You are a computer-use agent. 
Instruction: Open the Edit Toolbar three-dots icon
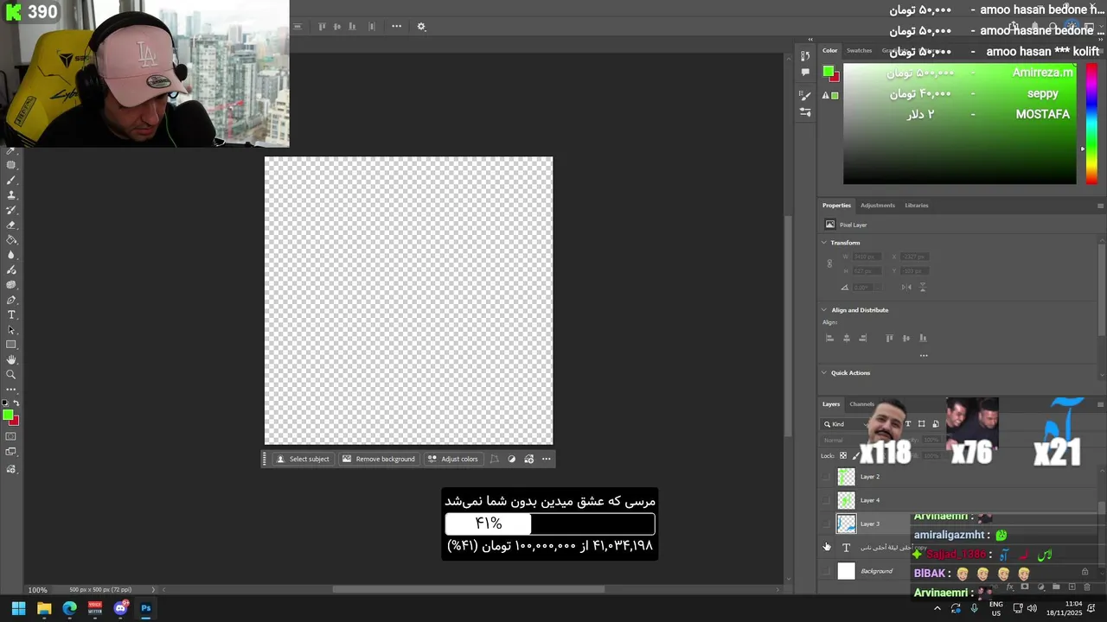pyautogui.click(x=11, y=389)
